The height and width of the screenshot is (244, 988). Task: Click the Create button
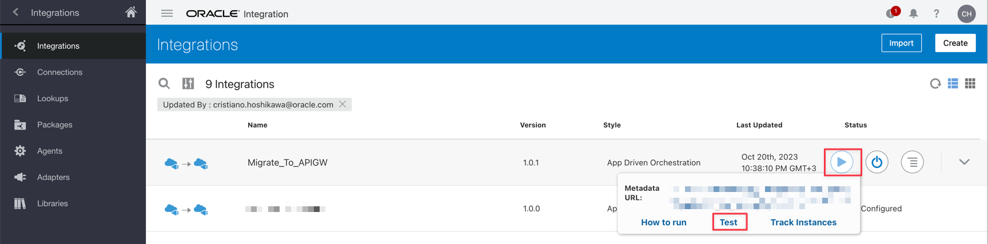pyautogui.click(x=955, y=43)
